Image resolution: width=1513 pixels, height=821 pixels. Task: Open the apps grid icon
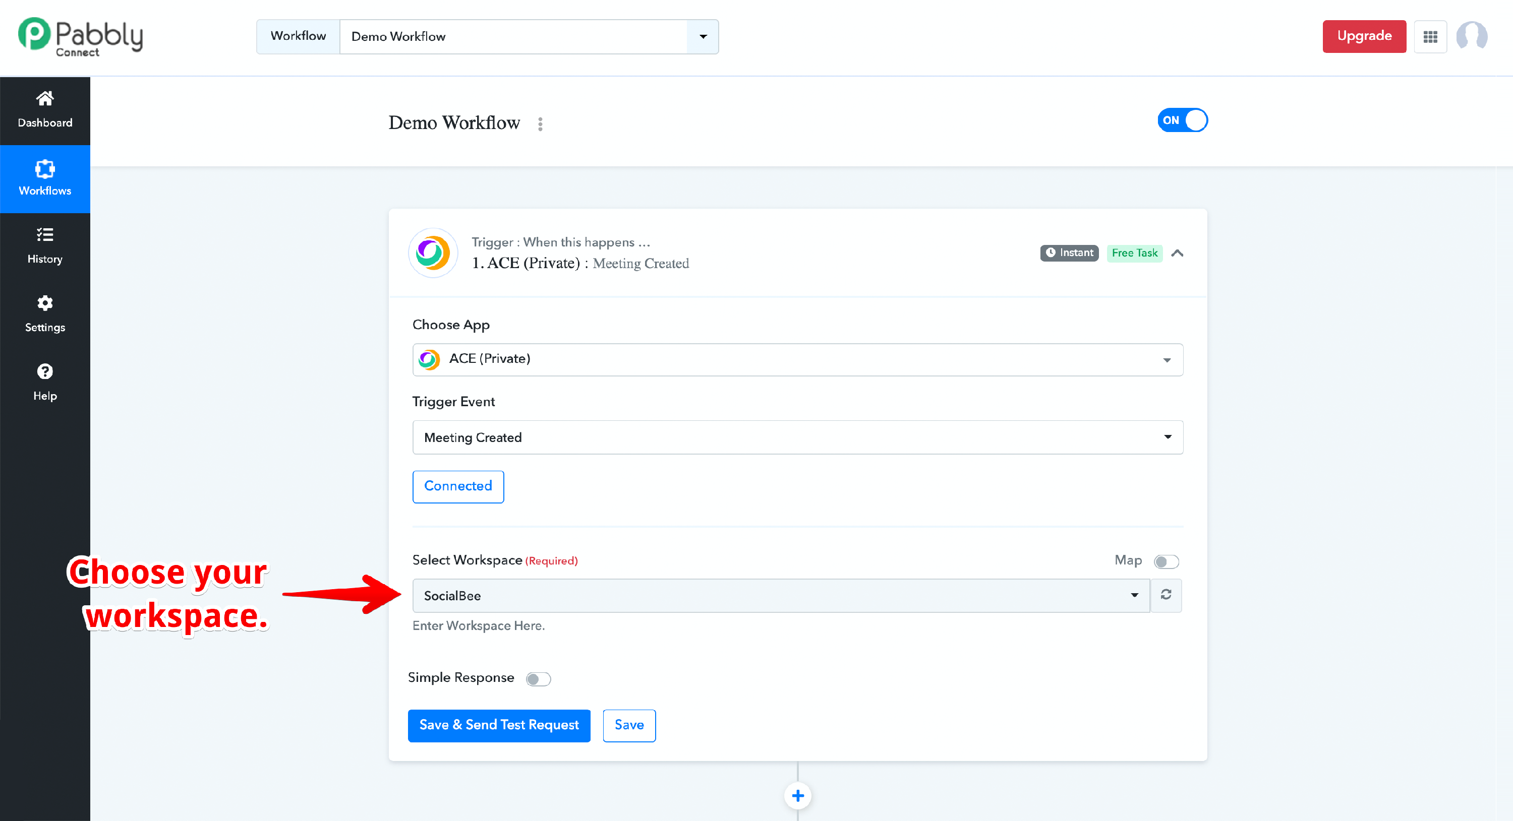(x=1430, y=37)
